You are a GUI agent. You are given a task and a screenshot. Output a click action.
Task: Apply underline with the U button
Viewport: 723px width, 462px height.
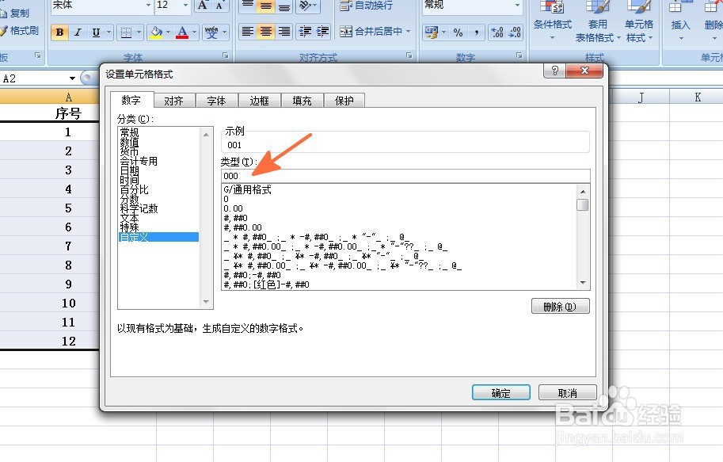tap(96, 32)
